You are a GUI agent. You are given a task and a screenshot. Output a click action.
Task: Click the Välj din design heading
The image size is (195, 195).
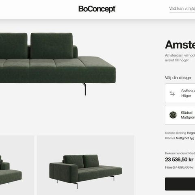[178, 78]
